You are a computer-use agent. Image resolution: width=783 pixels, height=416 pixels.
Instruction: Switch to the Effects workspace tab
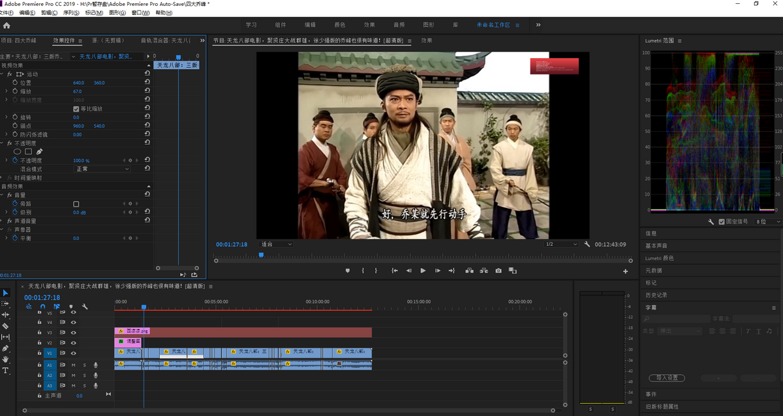tap(369, 25)
